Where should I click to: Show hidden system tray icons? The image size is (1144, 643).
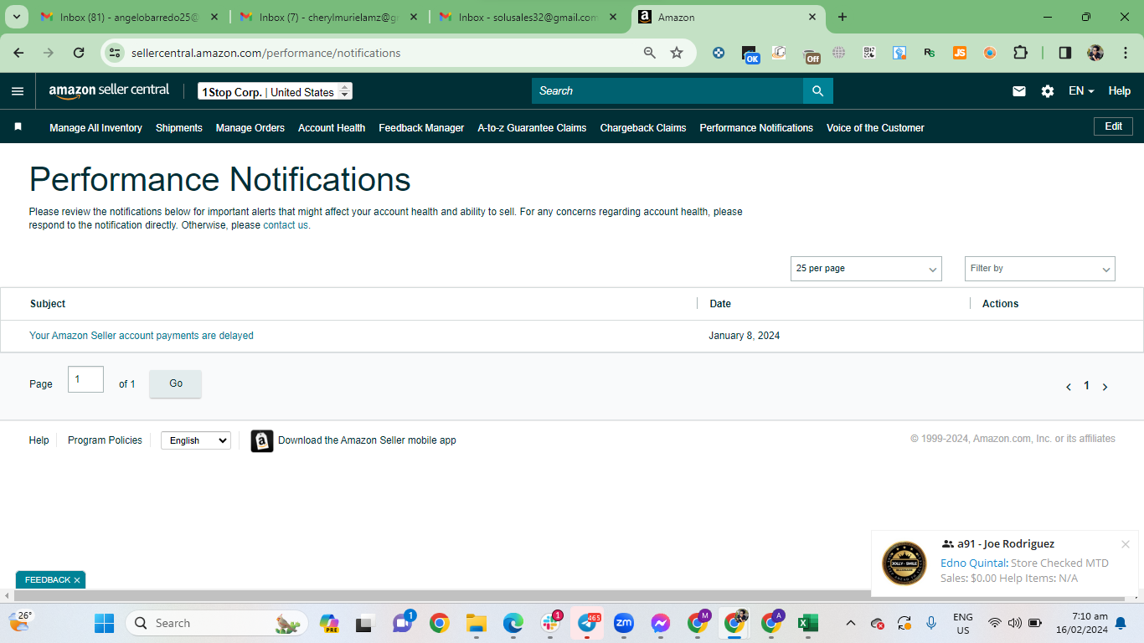(x=851, y=623)
